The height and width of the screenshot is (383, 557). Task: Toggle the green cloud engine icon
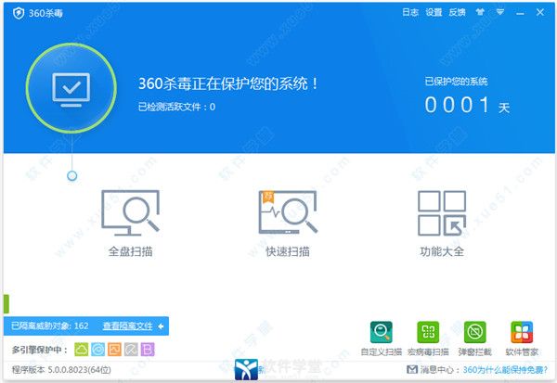click(82, 350)
